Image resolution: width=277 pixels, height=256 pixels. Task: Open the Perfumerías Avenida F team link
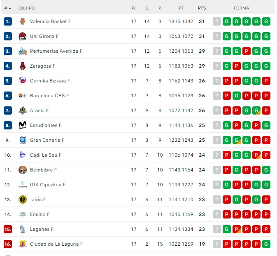pyautogui.click(x=56, y=51)
